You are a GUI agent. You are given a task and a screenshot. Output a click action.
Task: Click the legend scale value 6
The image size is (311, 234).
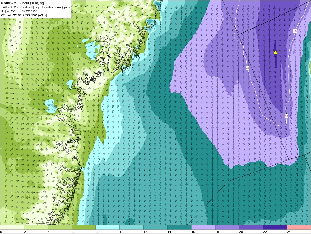[72, 232]
